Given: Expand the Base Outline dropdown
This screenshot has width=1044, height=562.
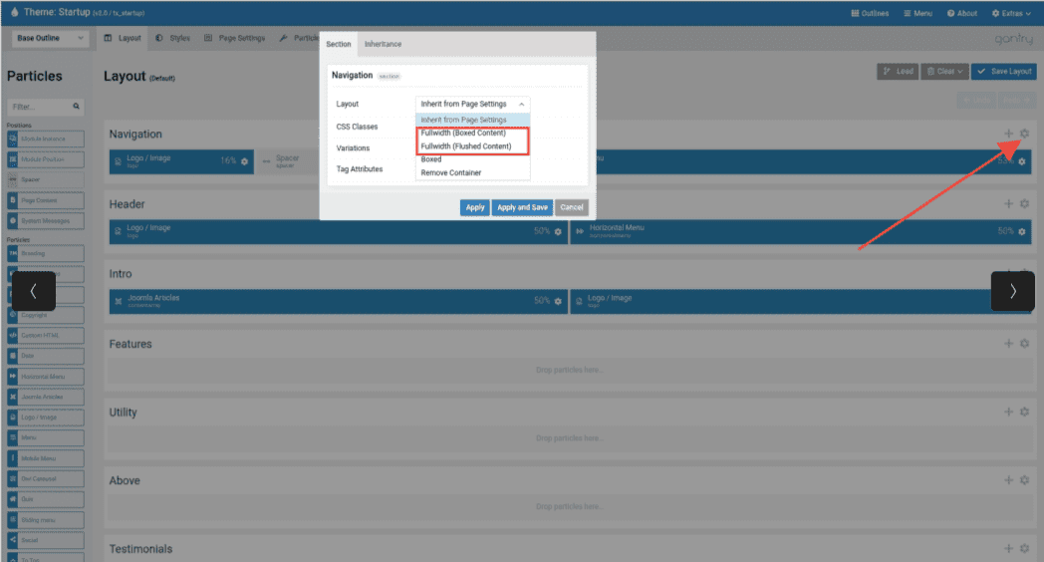Looking at the screenshot, I should click(x=52, y=38).
